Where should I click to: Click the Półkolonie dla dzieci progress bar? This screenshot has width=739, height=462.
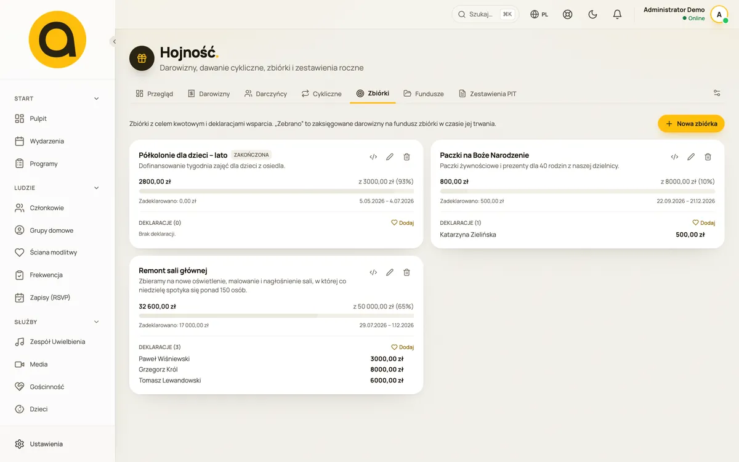[x=276, y=192]
